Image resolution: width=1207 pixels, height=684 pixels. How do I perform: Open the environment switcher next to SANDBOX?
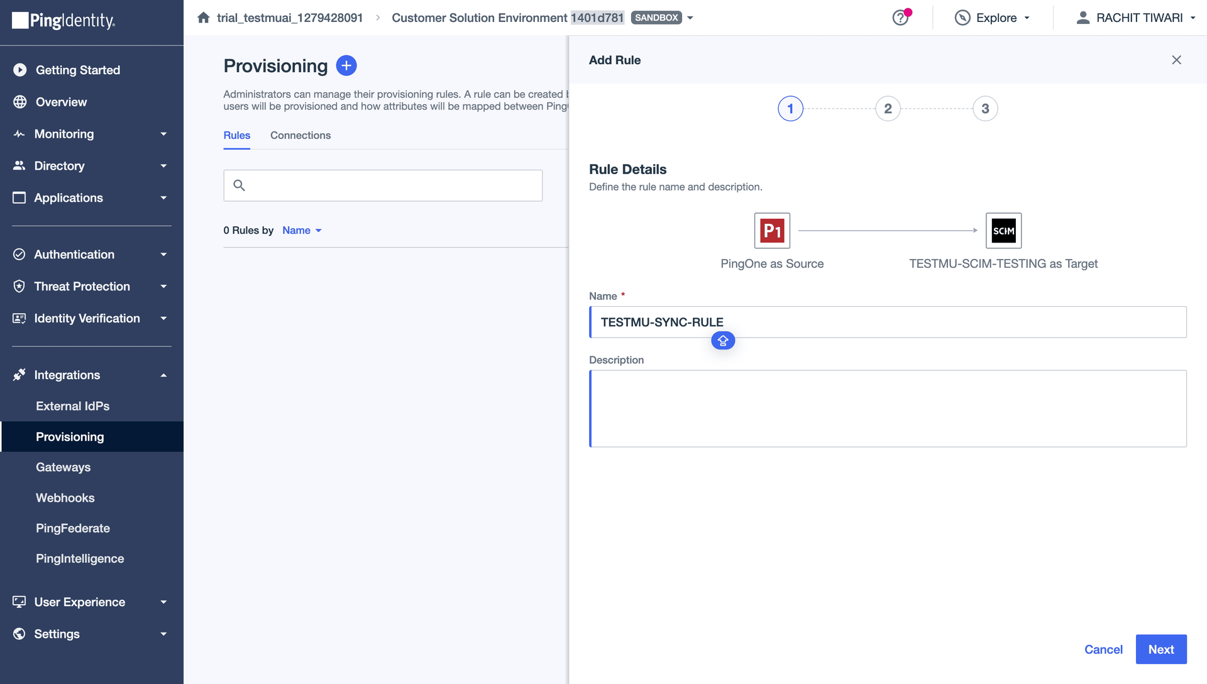click(690, 18)
